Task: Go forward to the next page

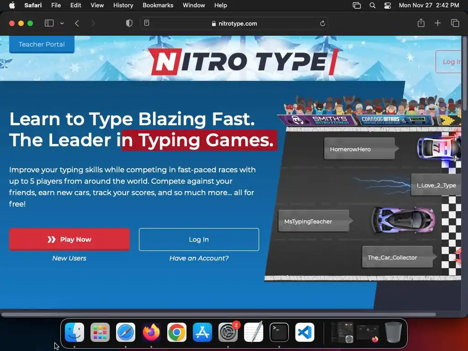Action: 93,23
